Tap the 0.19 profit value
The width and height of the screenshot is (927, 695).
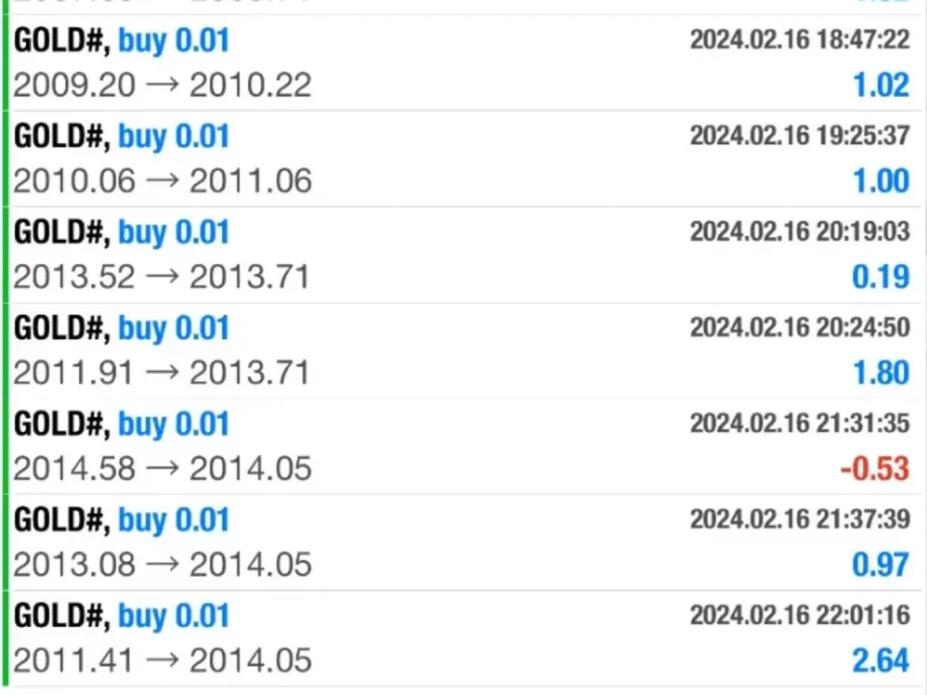click(881, 277)
